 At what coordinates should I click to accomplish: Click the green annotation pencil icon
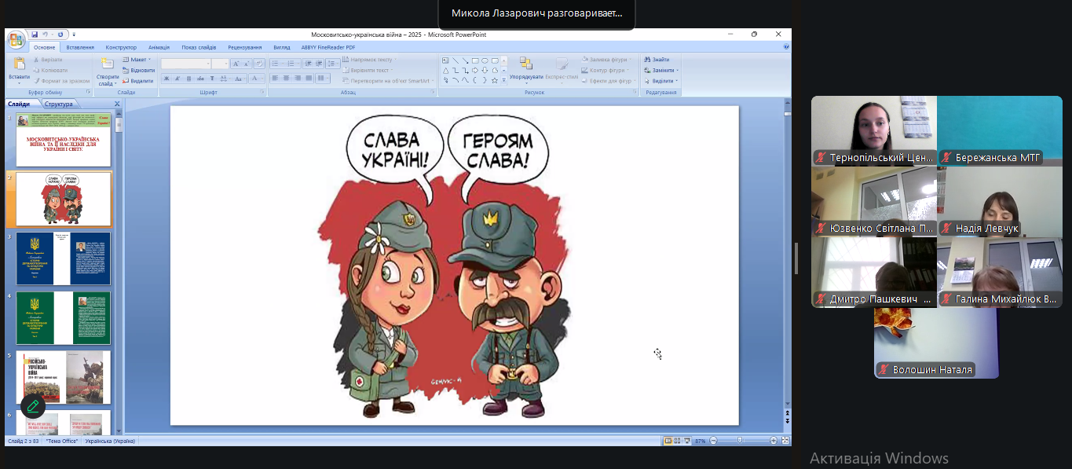[32, 406]
